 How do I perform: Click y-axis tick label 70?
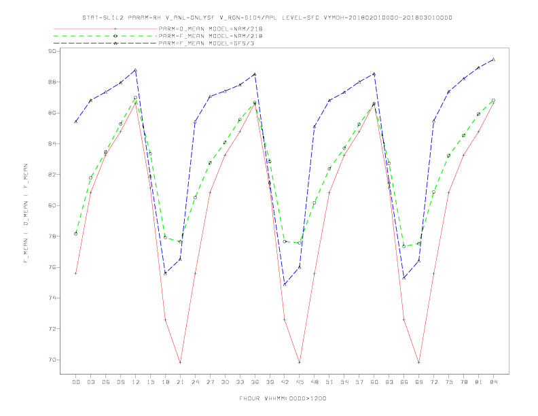pos(52,360)
